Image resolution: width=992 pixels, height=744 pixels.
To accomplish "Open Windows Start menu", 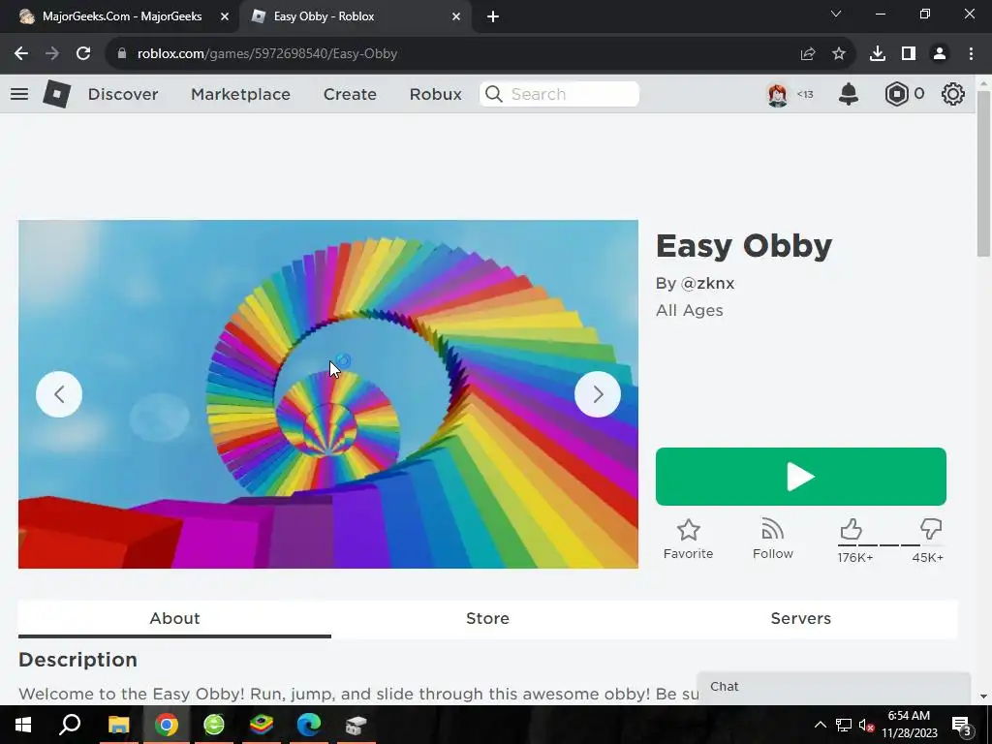I will [23, 725].
